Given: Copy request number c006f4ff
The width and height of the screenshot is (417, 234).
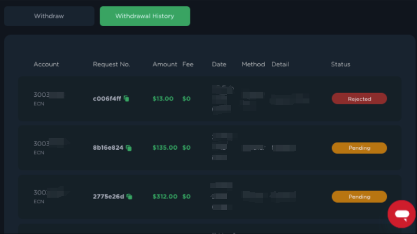Looking at the screenshot, I should tap(126, 99).
